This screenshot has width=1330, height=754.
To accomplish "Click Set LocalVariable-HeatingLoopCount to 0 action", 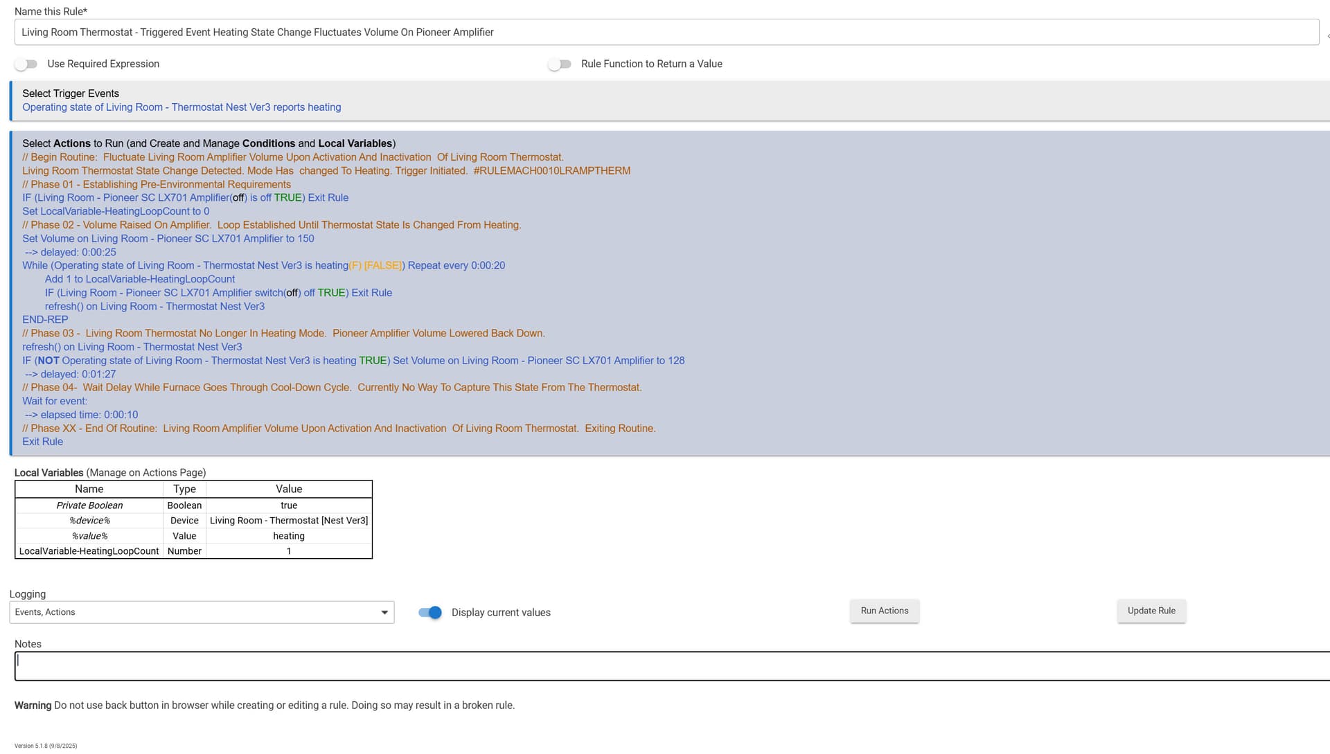I will tap(116, 212).
